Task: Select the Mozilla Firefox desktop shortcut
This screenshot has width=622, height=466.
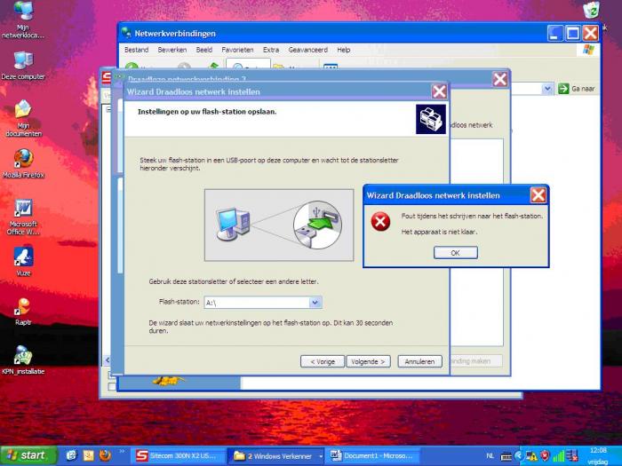Action: coord(23,163)
